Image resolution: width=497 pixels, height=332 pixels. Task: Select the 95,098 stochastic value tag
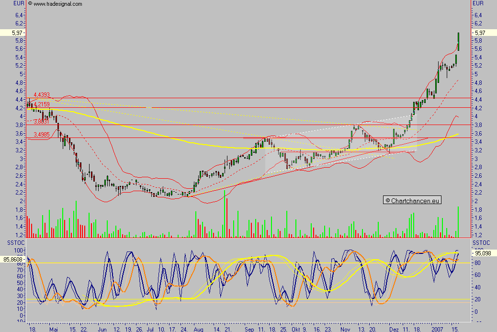pos(484,253)
